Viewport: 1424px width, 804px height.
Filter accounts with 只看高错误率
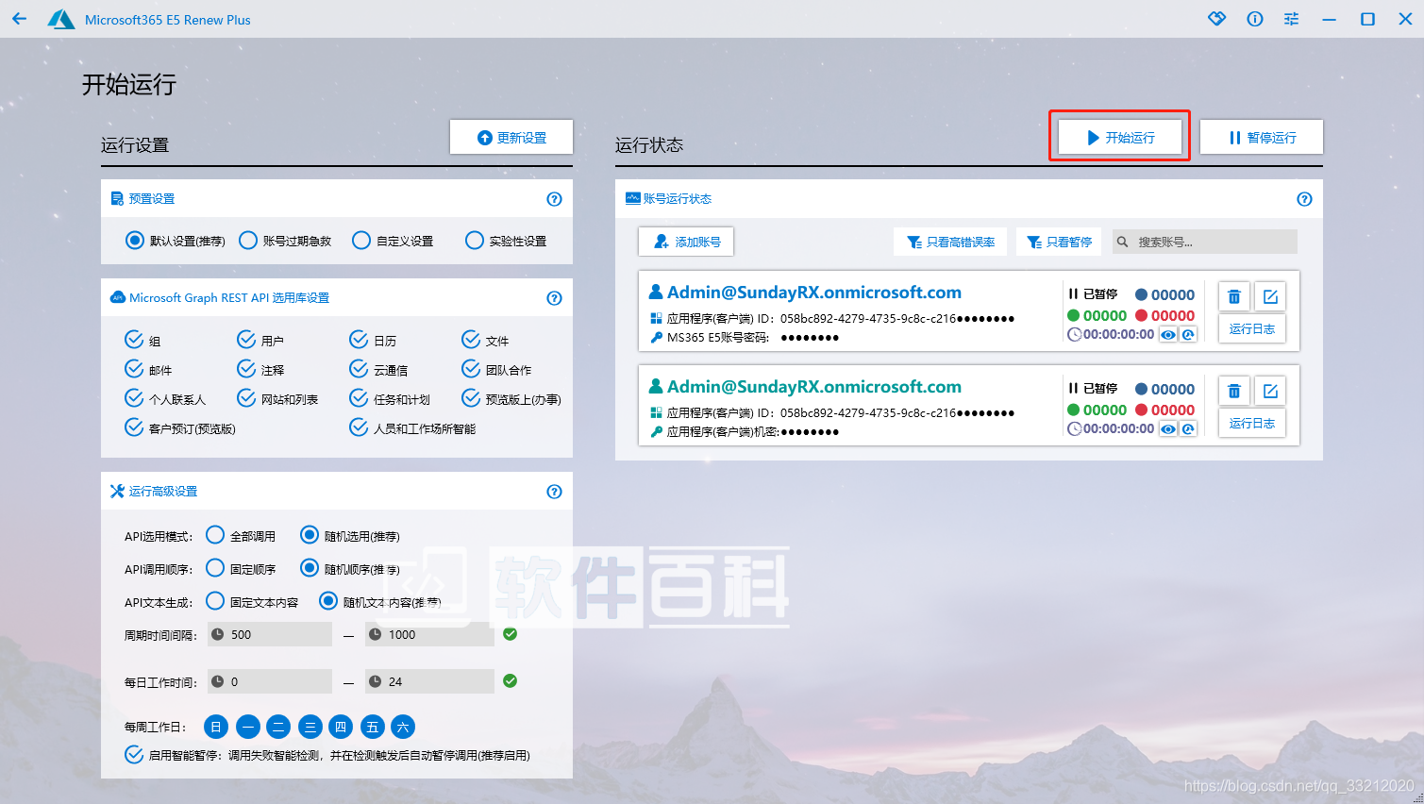(950, 242)
